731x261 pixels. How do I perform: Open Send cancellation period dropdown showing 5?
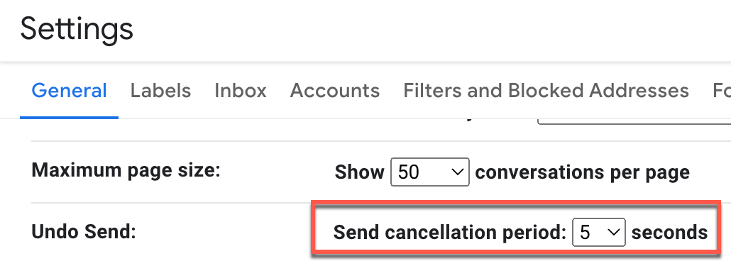(598, 232)
